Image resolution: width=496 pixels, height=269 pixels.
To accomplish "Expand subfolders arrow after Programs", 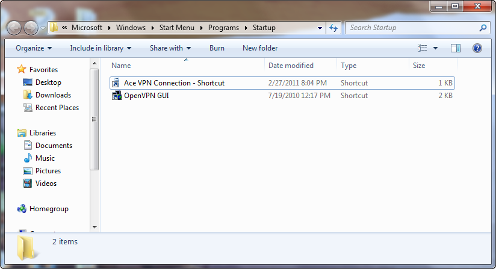I will pos(246,28).
